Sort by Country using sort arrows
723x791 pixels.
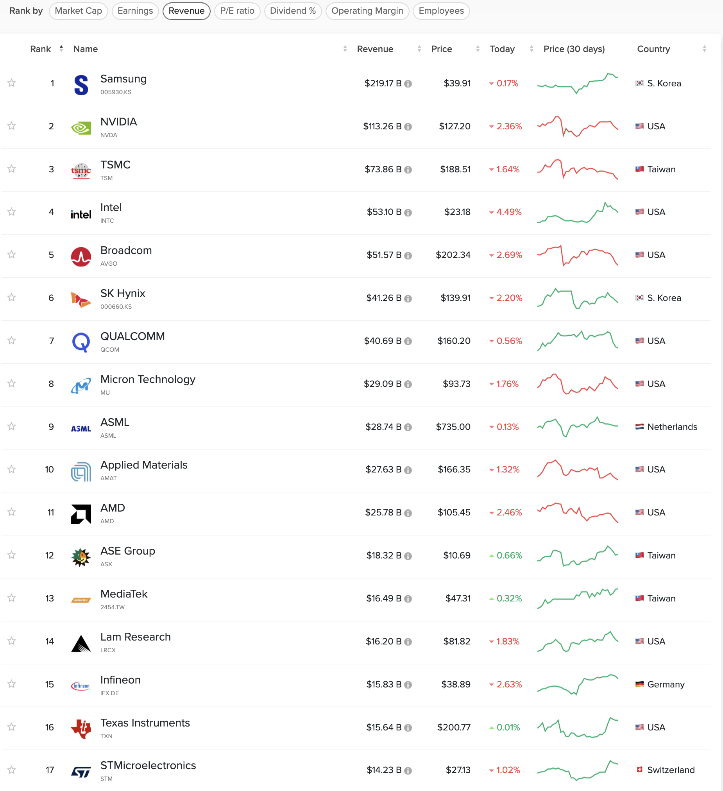(704, 48)
